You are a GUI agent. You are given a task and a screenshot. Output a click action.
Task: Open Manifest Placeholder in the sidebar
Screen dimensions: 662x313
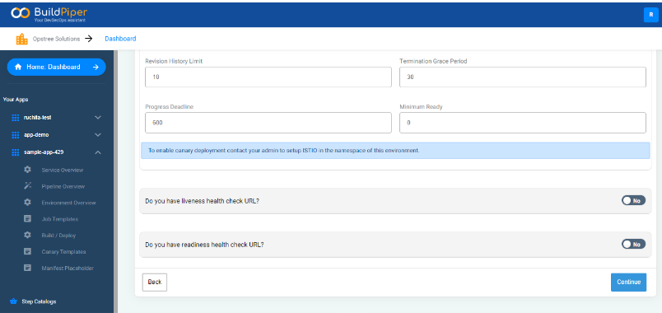(68, 269)
